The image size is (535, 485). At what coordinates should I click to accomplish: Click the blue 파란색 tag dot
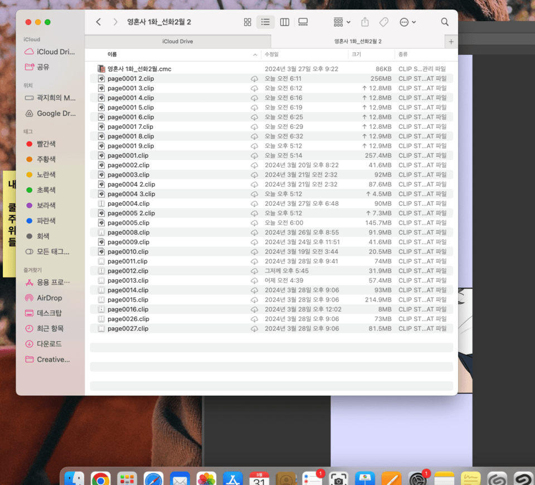click(x=30, y=221)
